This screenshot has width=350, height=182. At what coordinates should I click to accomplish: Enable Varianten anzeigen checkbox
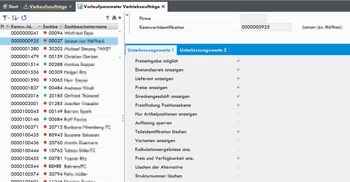pyautogui.click(x=238, y=140)
